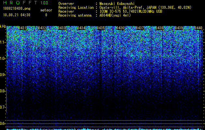Click the A504HB(yagi 4el) antenna text
The height and width of the screenshot is (130, 205).
click(115, 15)
